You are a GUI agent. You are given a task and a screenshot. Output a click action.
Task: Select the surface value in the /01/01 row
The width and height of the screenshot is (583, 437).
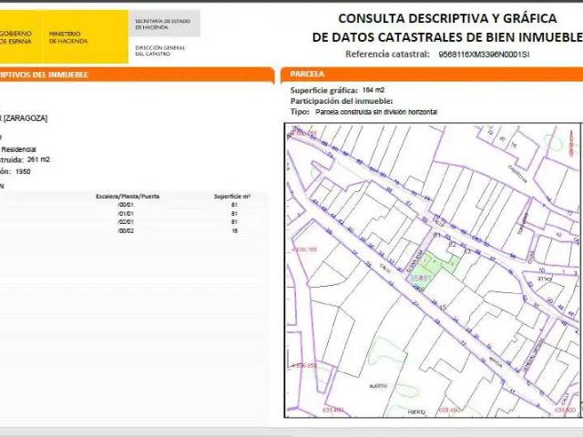pyautogui.click(x=234, y=214)
